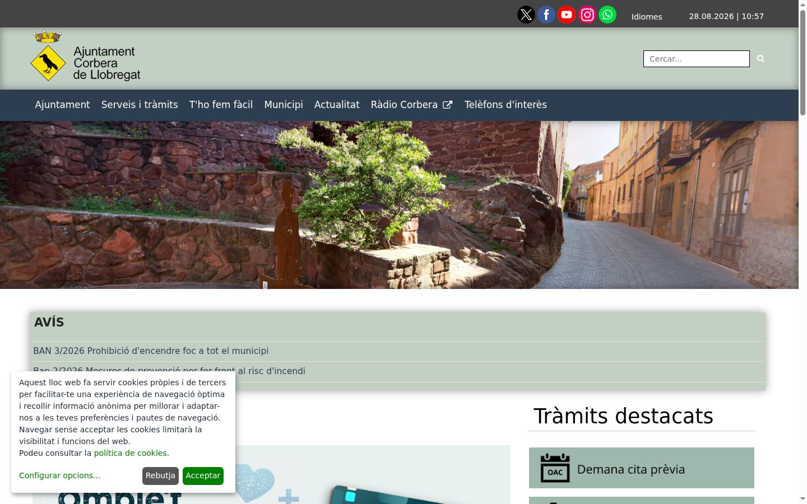Open the WhatsApp social icon
The width and height of the screenshot is (807, 504).
tap(607, 15)
